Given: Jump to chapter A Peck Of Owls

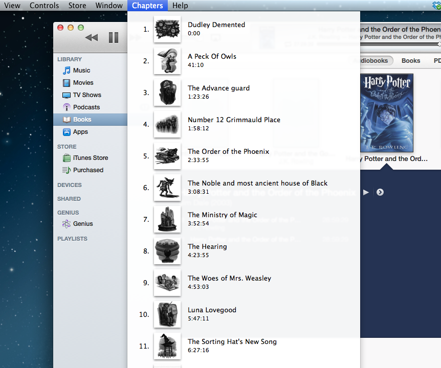Looking at the screenshot, I should 244,61.
